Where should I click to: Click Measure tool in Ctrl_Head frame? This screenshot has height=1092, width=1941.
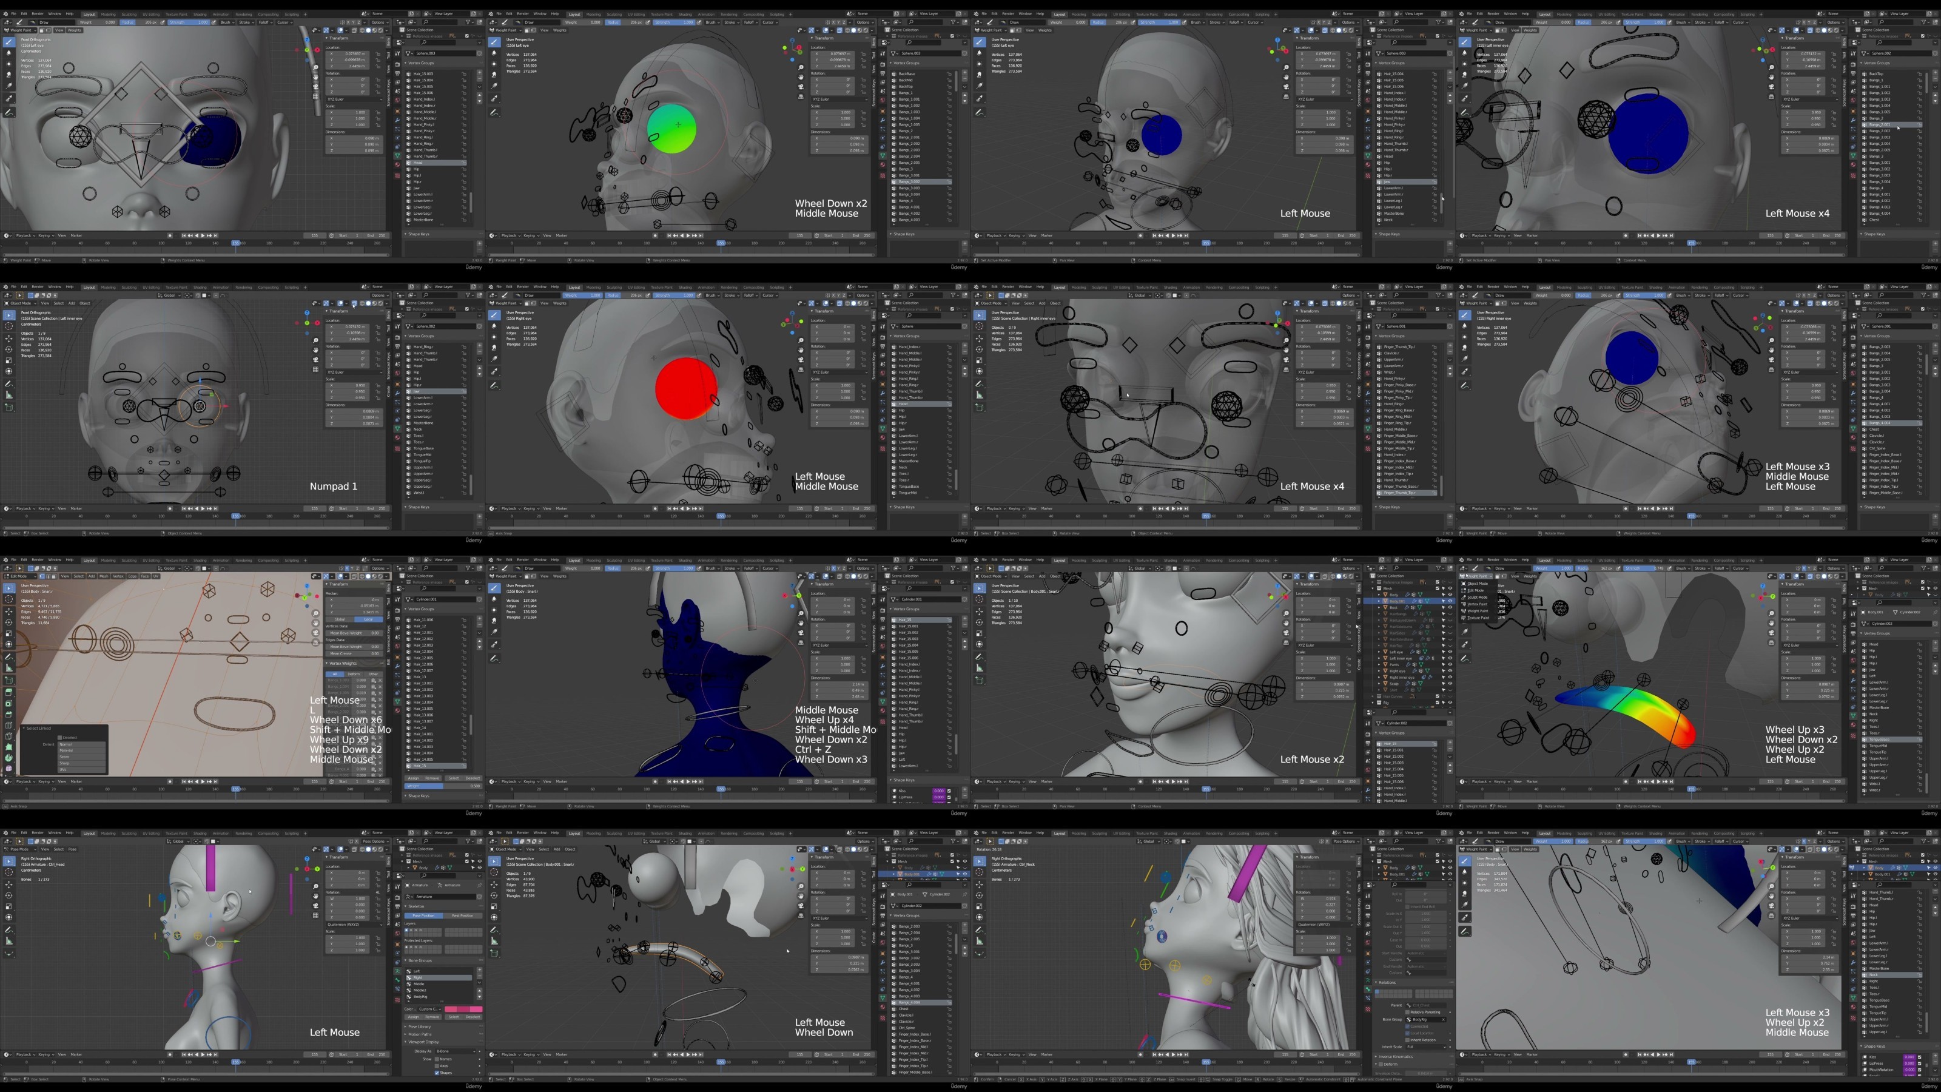9,942
